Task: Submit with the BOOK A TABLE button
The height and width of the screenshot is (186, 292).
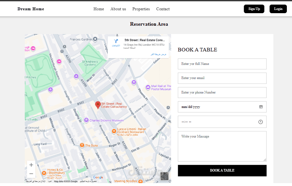Action: click(x=222, y=171)
